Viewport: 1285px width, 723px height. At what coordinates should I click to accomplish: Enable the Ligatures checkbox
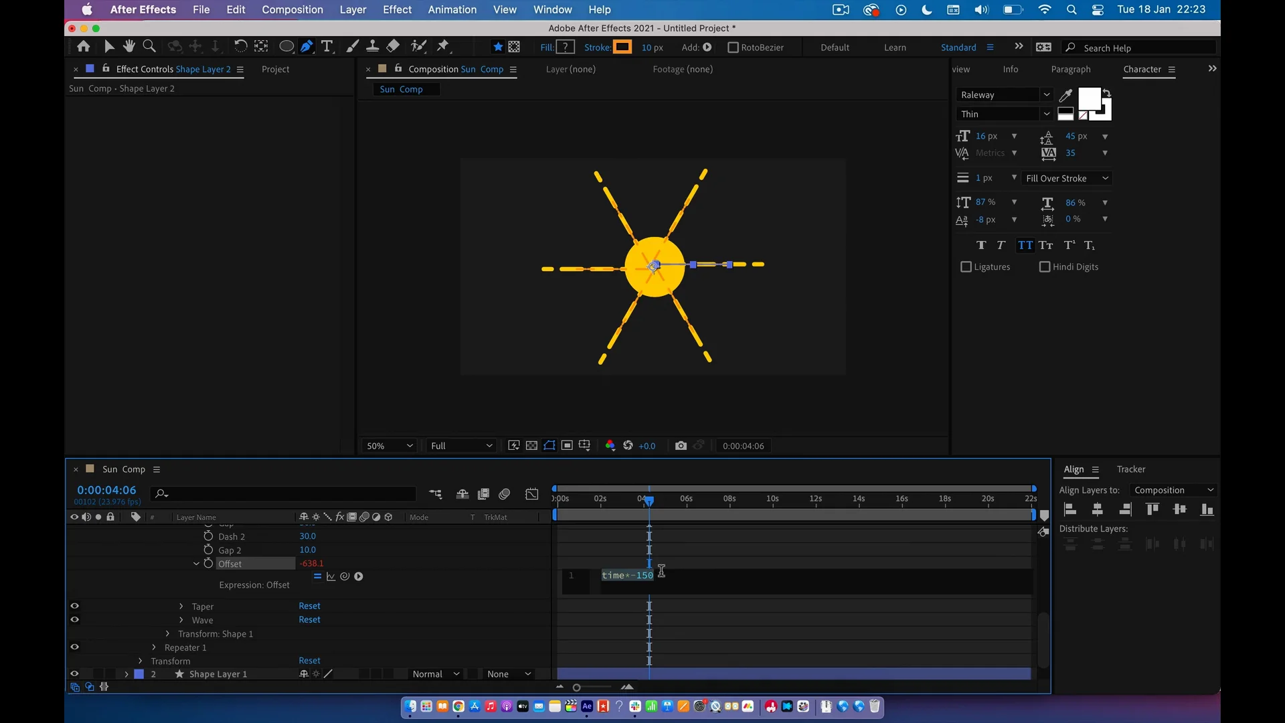pyautogui.click(x=966, y=267)
